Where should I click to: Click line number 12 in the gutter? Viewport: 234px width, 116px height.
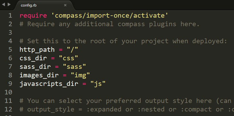coord(8,109)
